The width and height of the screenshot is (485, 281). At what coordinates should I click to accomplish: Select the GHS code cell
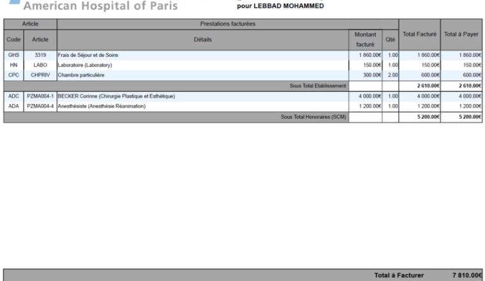tap(13, 55)
